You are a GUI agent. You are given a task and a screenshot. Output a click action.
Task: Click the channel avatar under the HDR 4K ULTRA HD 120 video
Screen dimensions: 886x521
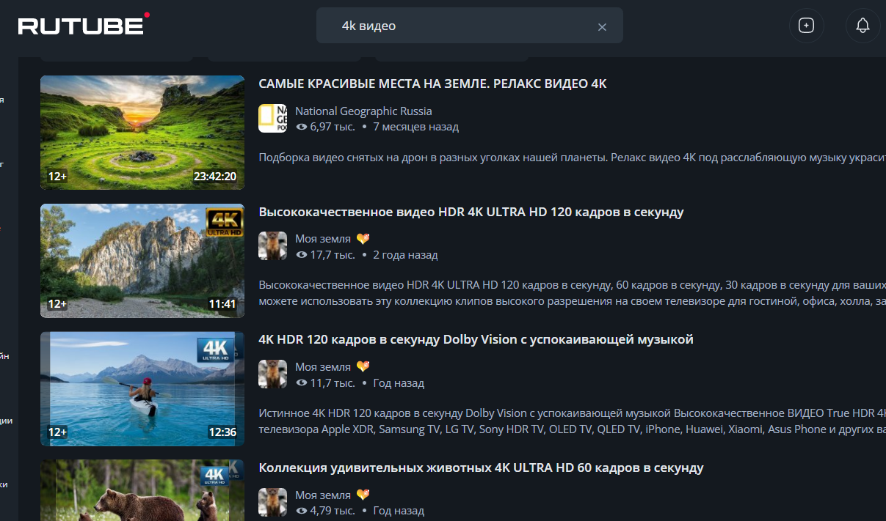[272, 246]
